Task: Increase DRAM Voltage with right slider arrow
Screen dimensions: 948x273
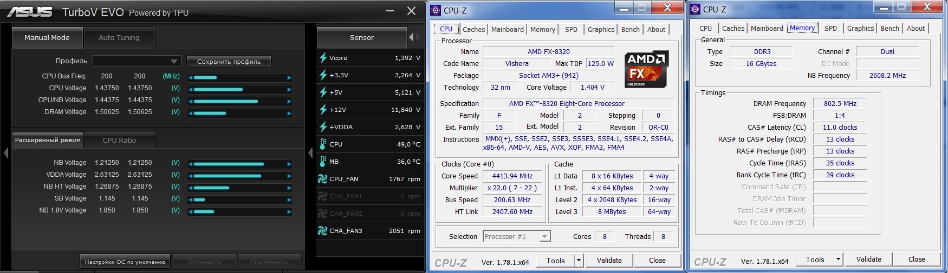Action: [x=289, y=114]
